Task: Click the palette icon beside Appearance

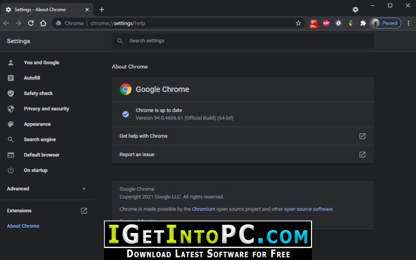Action: 10,124
